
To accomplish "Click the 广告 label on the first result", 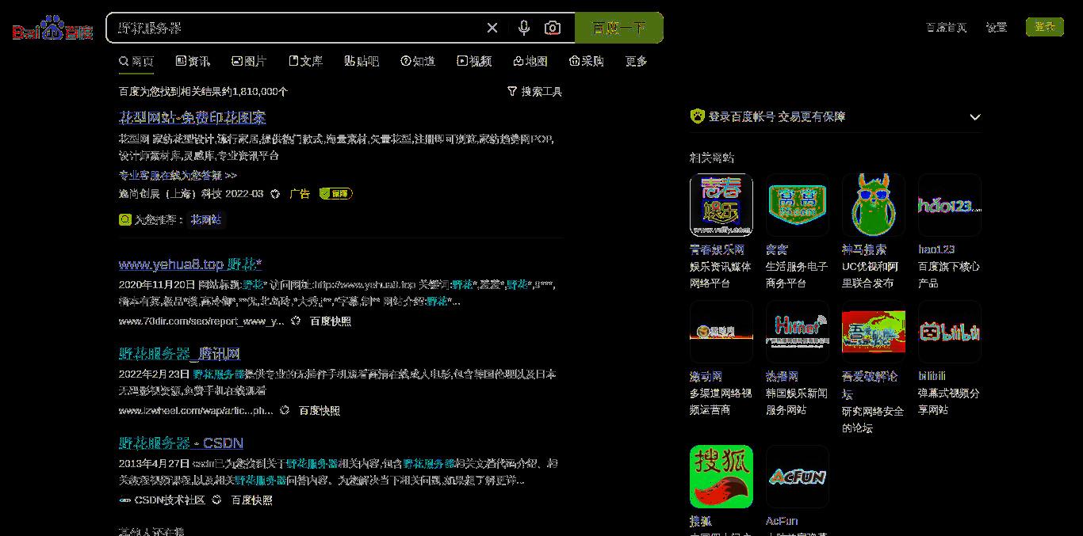I will 300,194.
